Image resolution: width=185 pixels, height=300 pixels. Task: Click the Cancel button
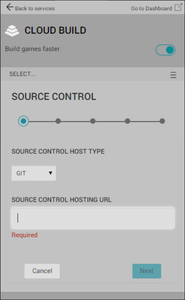click(42, 271)
